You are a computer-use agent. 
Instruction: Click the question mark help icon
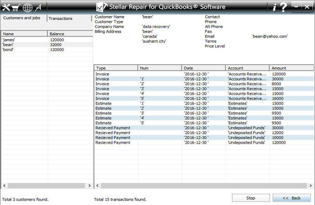283,7
